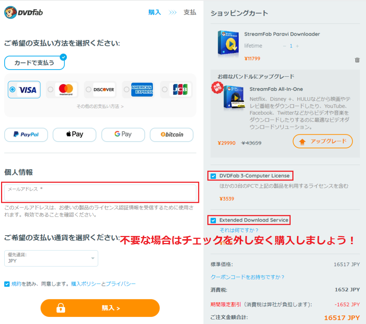The width and height of the screenshot is (366, 324).
Task: Click the ¥11799 product price
Action: (252, 59)
